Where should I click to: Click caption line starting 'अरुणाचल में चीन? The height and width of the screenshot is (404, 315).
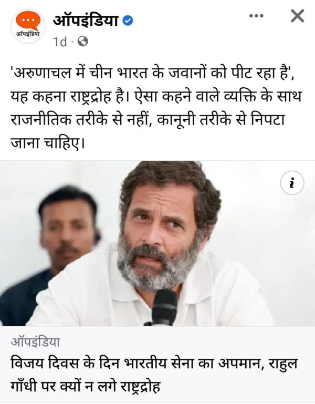pos(152,73)
